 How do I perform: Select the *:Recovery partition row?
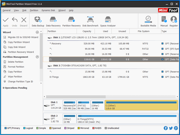pos(111,43)
